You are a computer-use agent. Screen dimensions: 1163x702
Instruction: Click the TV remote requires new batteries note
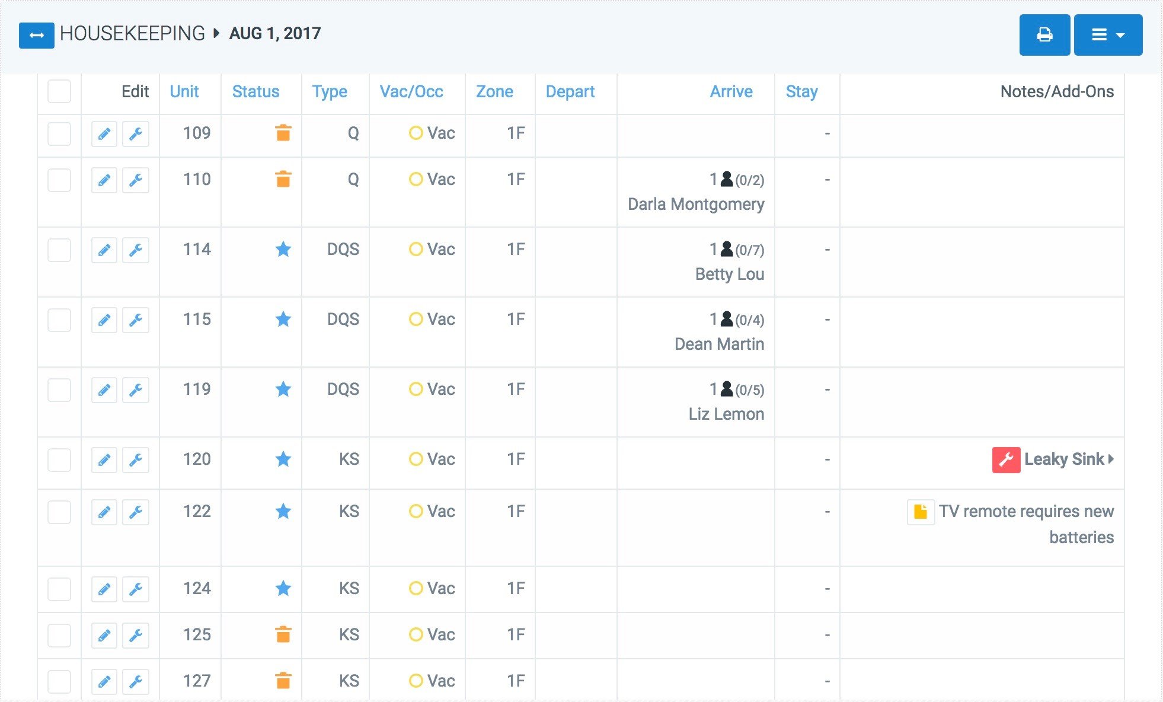tap(1026, 524)
